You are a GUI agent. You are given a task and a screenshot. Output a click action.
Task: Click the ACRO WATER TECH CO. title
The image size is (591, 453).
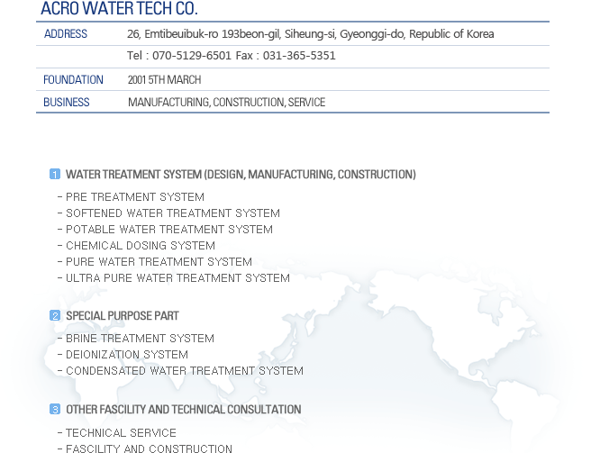(119, 9)
